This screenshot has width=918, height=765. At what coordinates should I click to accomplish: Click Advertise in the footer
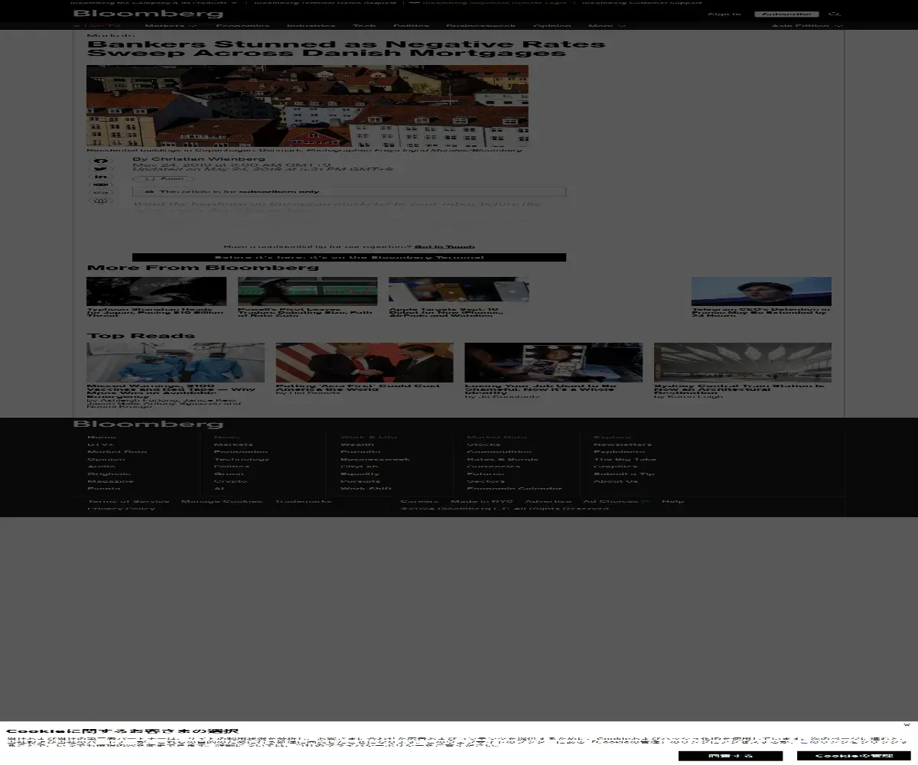[x=548, y=501]
